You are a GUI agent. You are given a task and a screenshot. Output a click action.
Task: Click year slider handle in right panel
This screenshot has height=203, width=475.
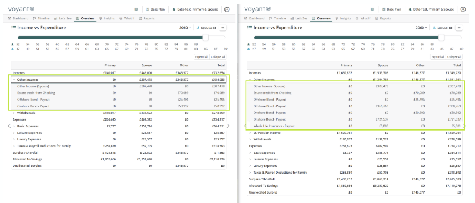[442, 38]
